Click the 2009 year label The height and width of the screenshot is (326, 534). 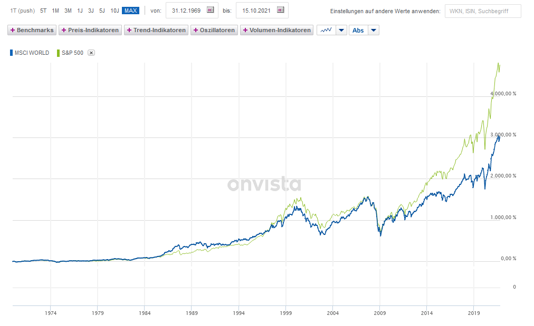(x=380, y=313)
